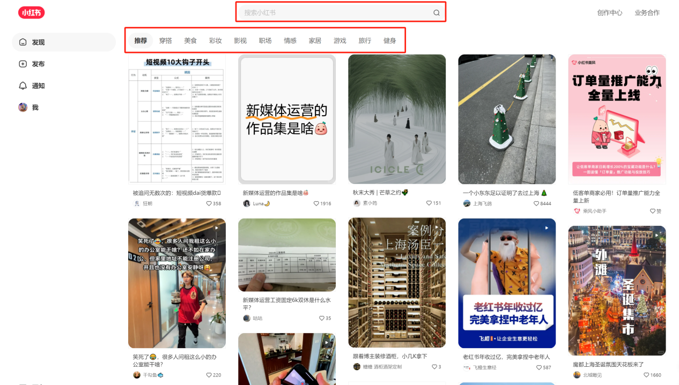Click title 一个小东东足以证明了去过上海
679x385 pixels.
[x=505, y=193]
